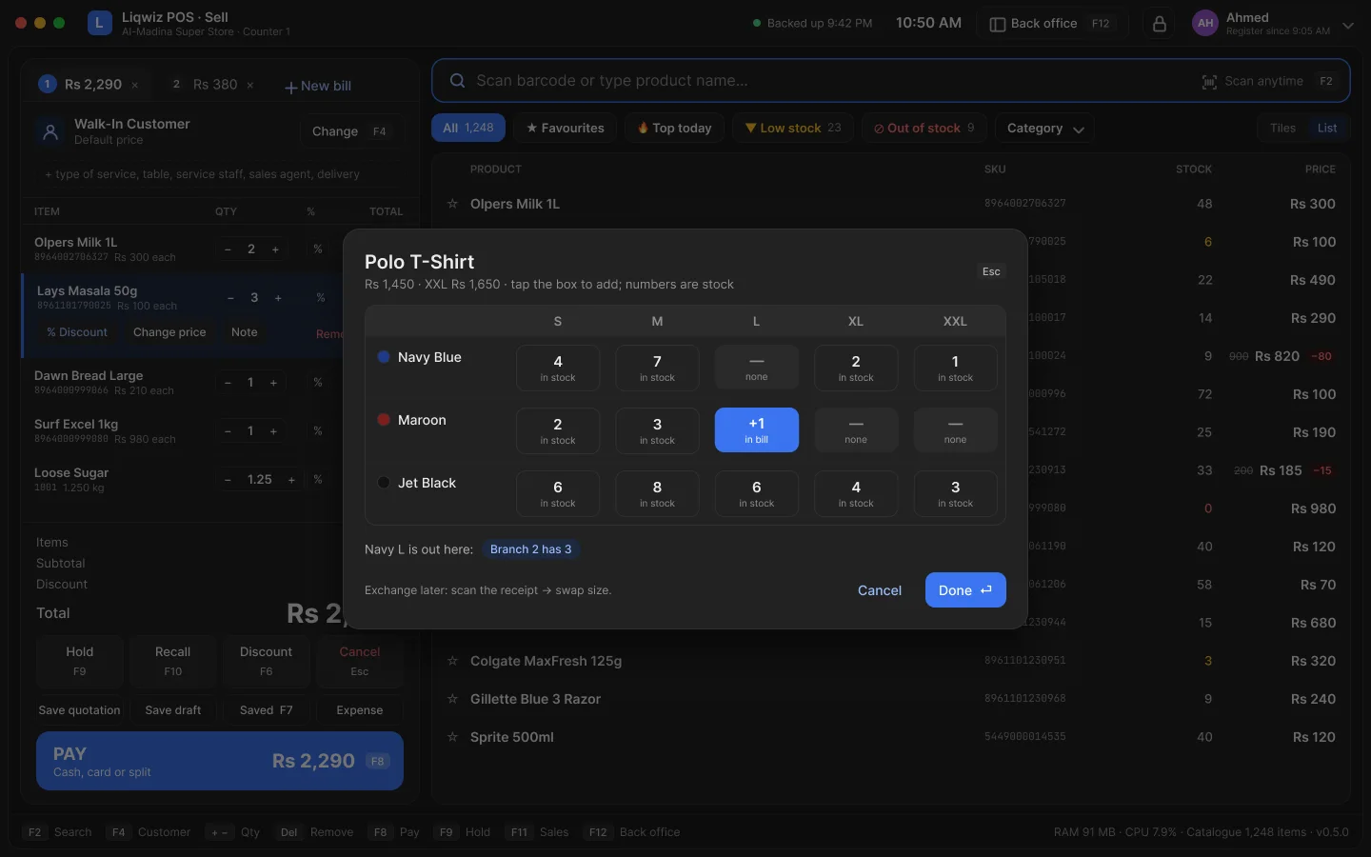Screen dimensions: 1371x857
Task: Favourite Sprite 500ml star
Action: pyautogui.click(x=452, y=737)
